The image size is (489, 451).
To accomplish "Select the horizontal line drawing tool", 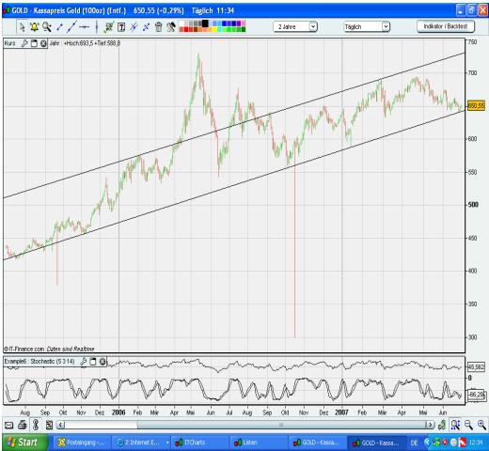I will (x=85, y=27).
